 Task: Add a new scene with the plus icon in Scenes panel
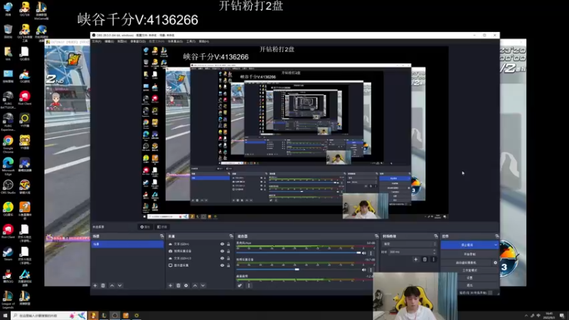tap(95, 286)
